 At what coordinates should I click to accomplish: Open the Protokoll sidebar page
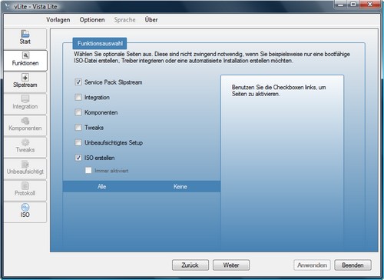(x=25, y=190)
